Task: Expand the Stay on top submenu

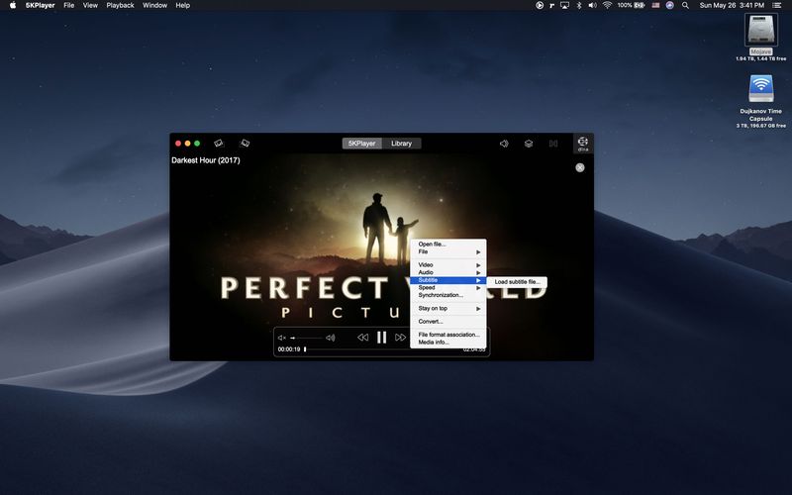Action: click(x=448, y=308)
